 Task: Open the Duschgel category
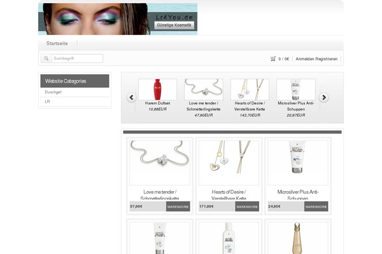tap(53, 92)
